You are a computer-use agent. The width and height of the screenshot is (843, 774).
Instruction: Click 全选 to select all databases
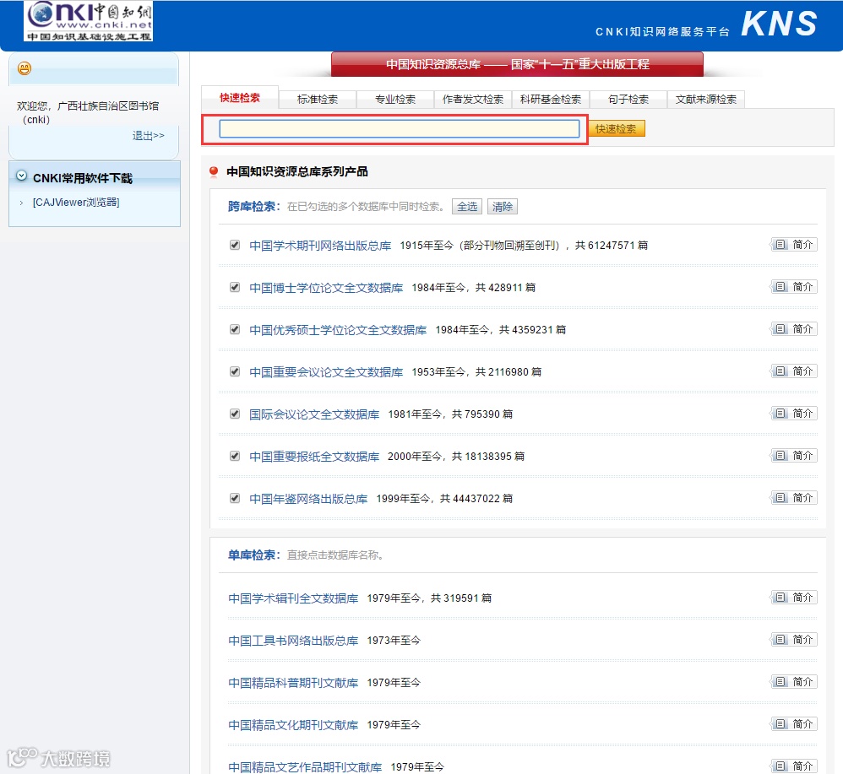tap(467, 207)
